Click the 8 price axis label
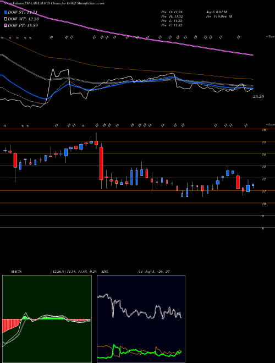 [x=263, y=229]
